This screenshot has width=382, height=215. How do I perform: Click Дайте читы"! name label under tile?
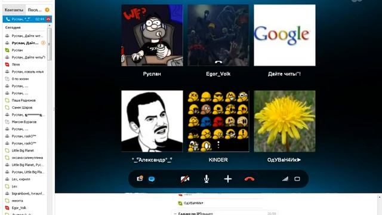point(284,74)
